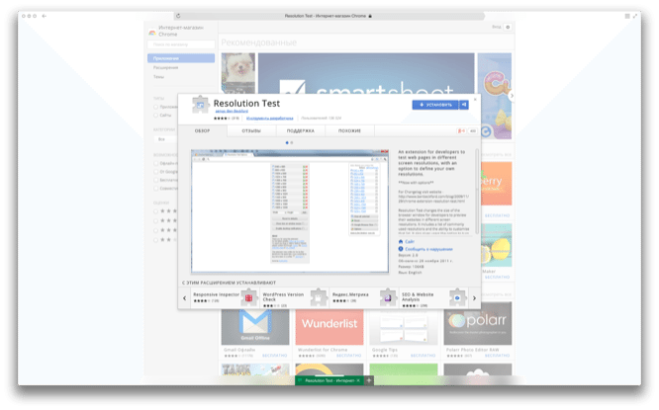
Task: Click the lock icon in the address bar
Action: point(370,16)
